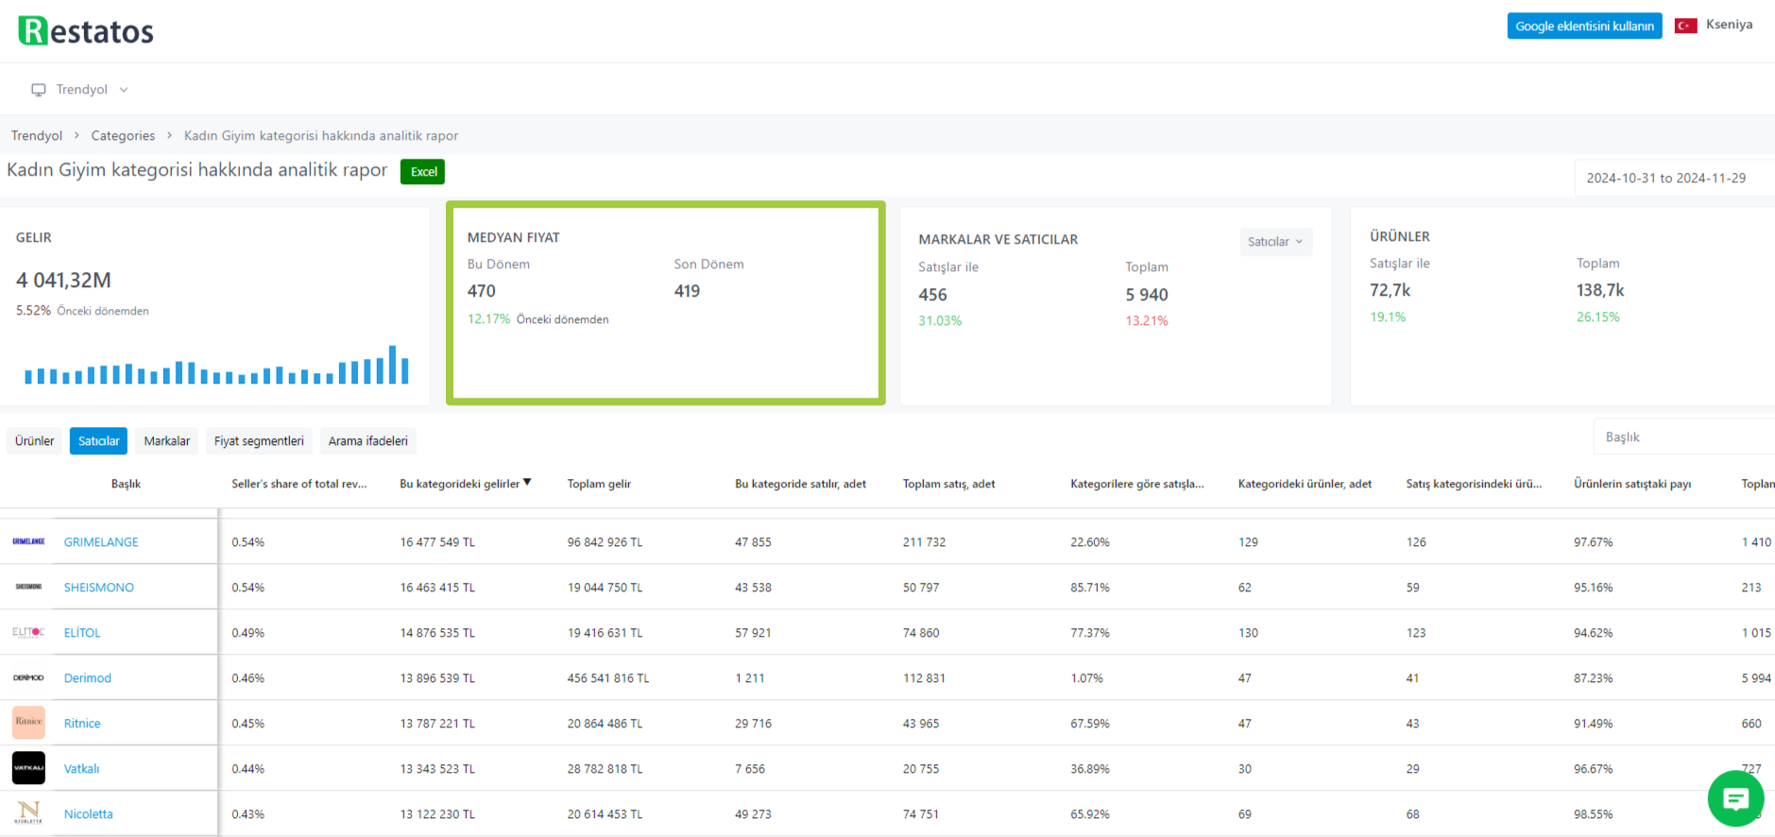Click Google eklentisini kullanın button
Screen dimensions: 1775x837
click(x=1584, y=26)
